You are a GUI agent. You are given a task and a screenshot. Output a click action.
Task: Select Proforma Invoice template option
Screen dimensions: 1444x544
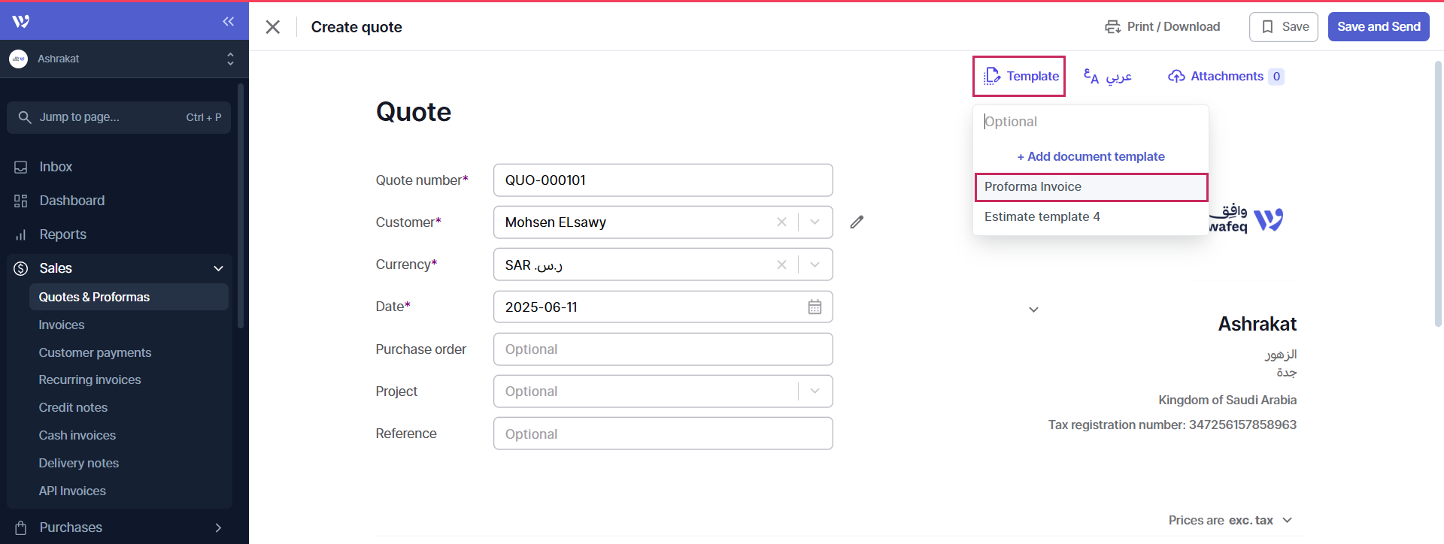click(1091, 187)
